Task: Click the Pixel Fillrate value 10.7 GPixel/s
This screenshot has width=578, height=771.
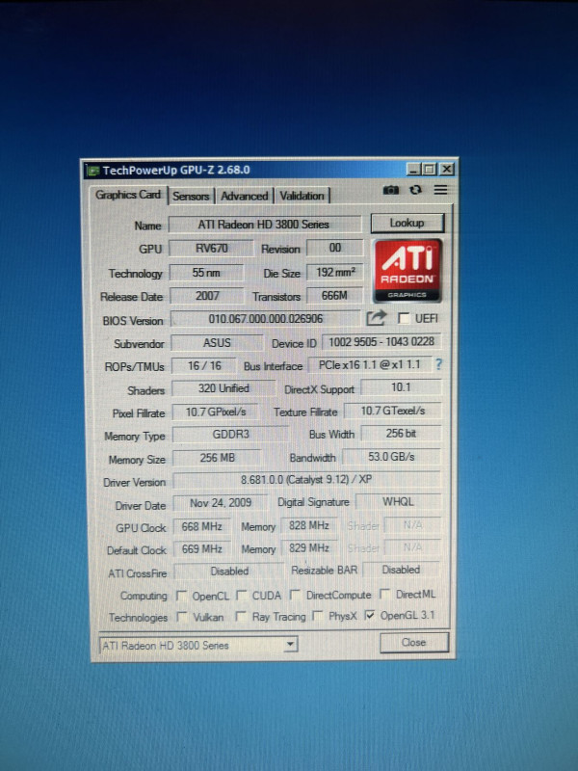Action: point(215,412)
